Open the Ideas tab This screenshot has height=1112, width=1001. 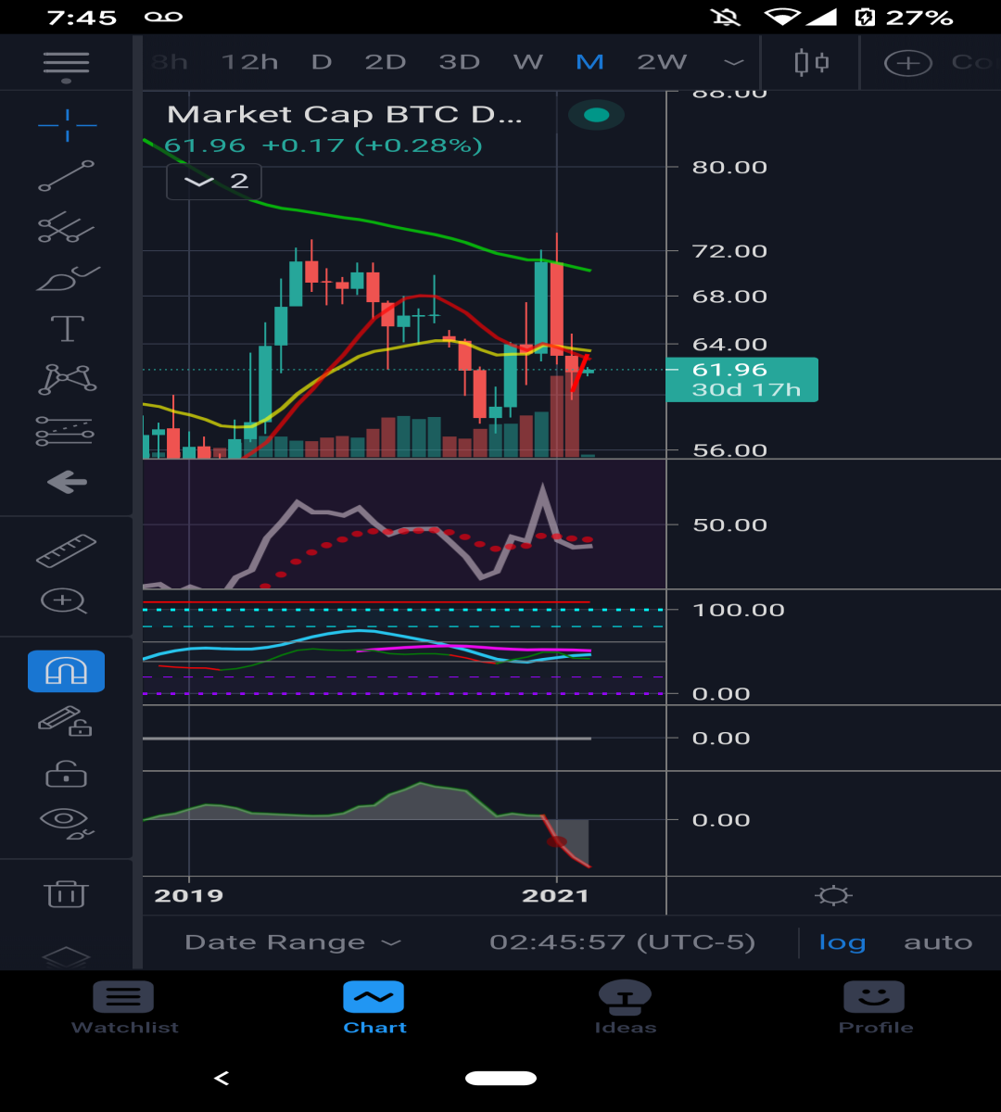tap(625, 1008)
